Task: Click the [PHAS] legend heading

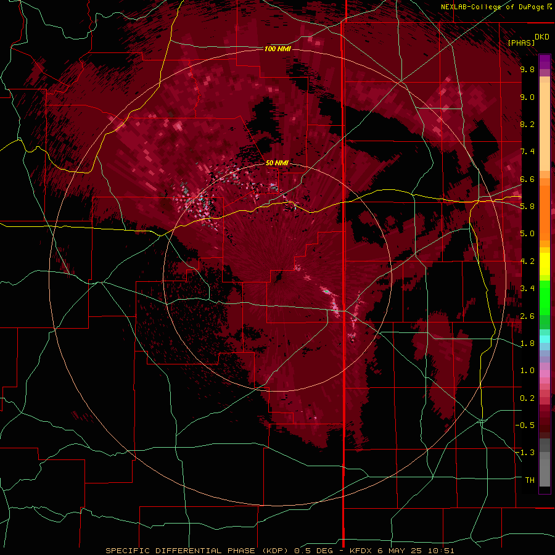Action: point(521,43)
